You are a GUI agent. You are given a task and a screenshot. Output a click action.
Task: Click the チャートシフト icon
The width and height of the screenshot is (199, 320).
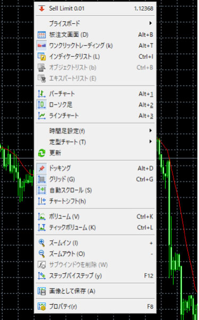pyautogui.click(x=41, y=201)
